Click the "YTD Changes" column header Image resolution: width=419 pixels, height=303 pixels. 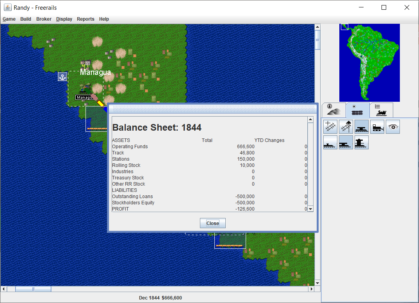pyautogui.click(x=269, y=140)
